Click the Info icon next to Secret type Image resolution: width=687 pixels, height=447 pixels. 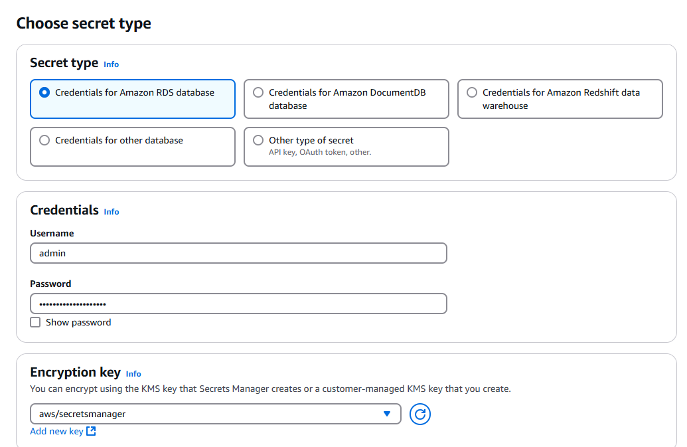111,64
